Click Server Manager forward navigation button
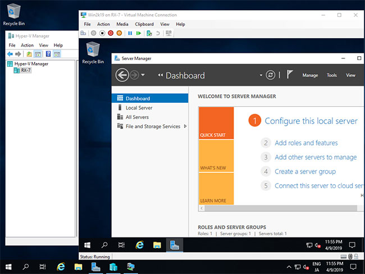The width and height of the screenshot is (365, 274). pyautogui.click(x=135, y=75)
